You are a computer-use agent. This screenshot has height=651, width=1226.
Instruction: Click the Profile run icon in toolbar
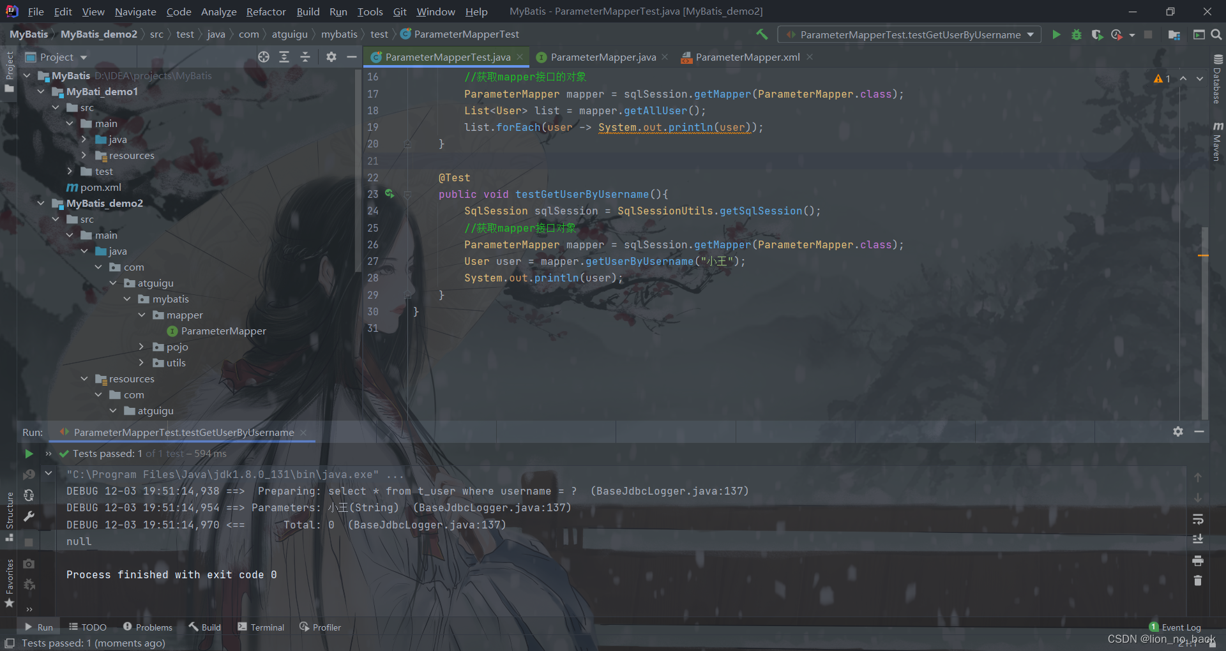pos(1117,34)
